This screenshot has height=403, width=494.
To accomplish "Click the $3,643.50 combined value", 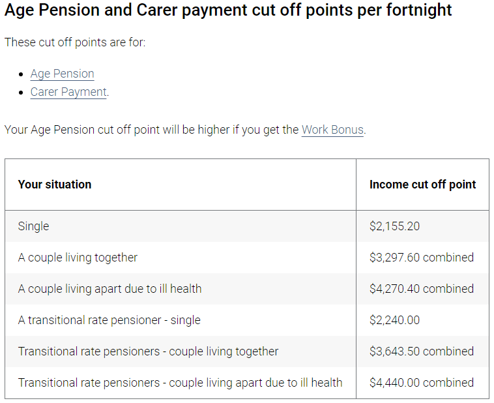I will pyautogui.click(x=421, y=351).
